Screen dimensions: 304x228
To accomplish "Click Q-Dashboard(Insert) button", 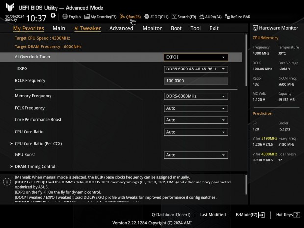I will coord(171,215).
